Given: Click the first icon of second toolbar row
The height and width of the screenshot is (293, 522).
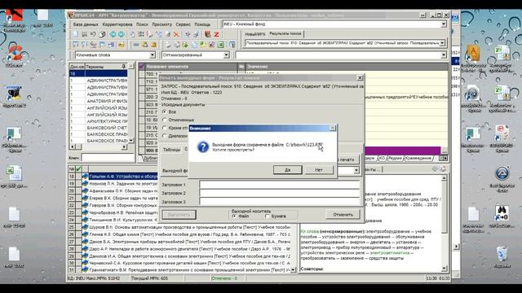Looking at the screenshot, I should (76, 45).
